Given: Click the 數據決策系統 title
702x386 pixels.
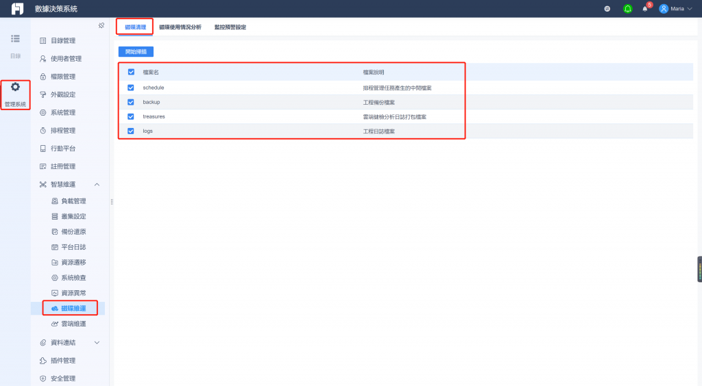Looking at the screenshot, I should click(56, 9).
